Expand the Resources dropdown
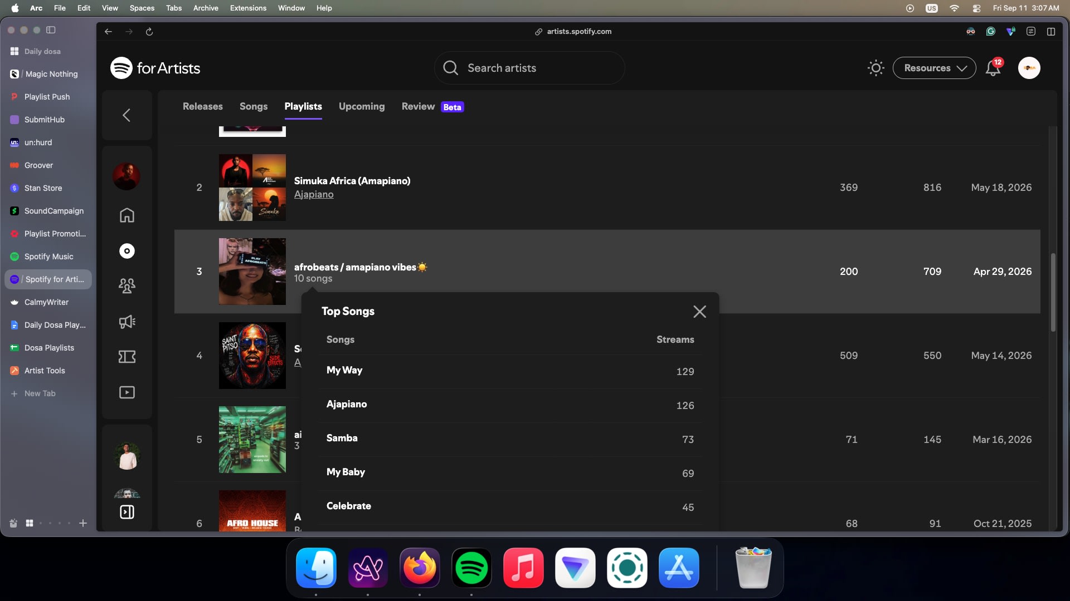The width and height of the screenshot is (1070, 601). point(934,68)
